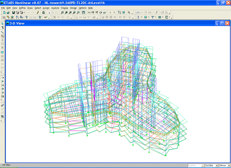
Task: Open the Assign menu
Action: point(46,8)
